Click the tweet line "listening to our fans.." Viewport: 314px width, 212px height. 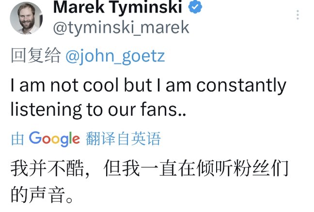(98, 110)
